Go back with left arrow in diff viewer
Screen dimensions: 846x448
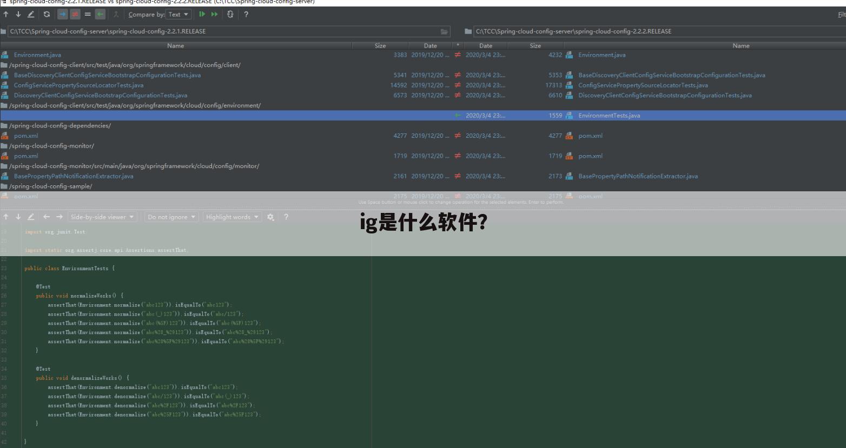[47, 217]
